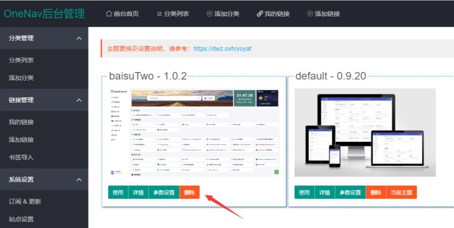This screenshot has height=228, width=454.
Task: Collapse the 分类管理 sidebar section
Action: (79, 38)
